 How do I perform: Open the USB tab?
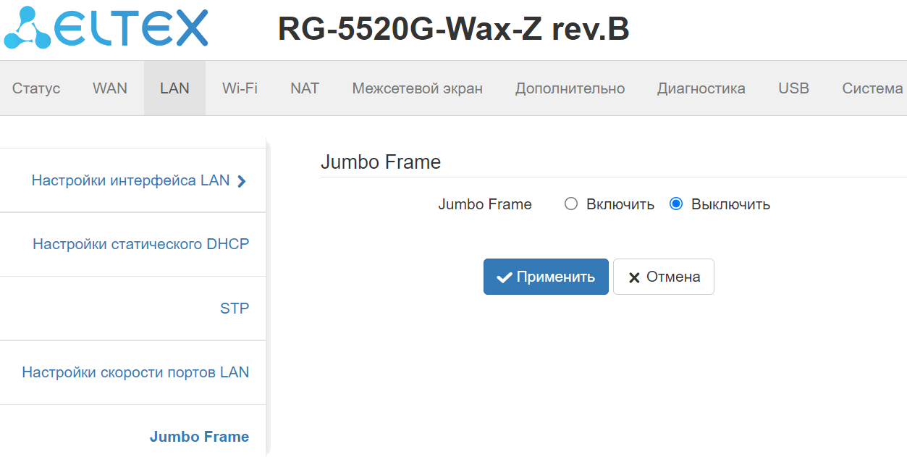pyautogui.click(x=793, y=88)
